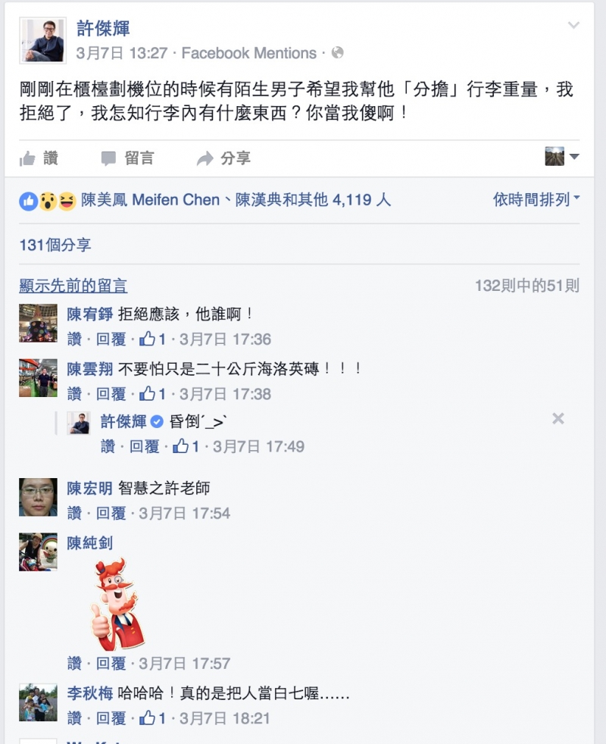The width and height of the screenshot is (606, 744).
Task: Click the blue Like reaction icon
Action: [x=29, y=202]
